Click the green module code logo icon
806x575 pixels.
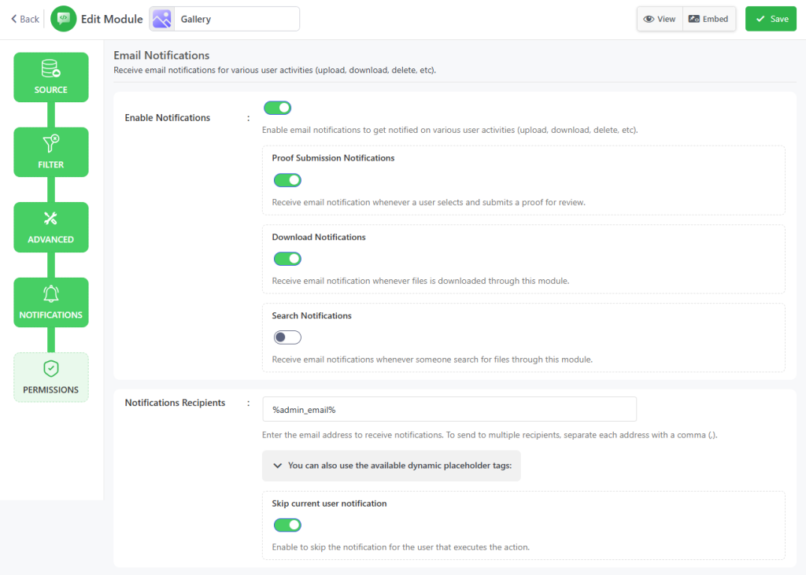(x=63, y=19)
